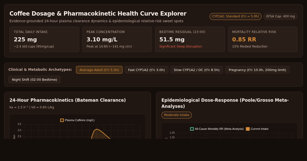Screen dimensions: 307x161
Task: Click the Moderate Intake badge
Action: tap(177, 115)
